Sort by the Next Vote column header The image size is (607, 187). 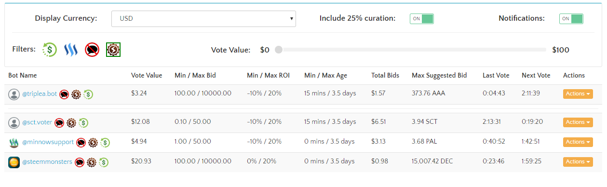click(536, 76)
